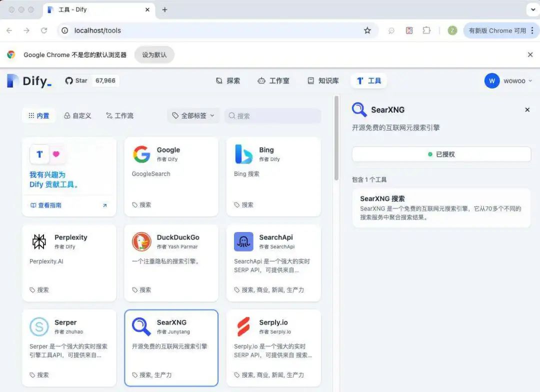Screen dimensions: 540x392
Task: Click the 67,966 star count
Action: pyautogui.click(x=105, y=80)
